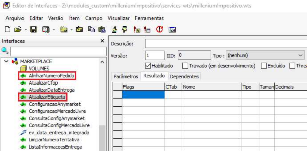Toggle Travado (em desenvolvimento) checkbox

(x=185, y=66)
